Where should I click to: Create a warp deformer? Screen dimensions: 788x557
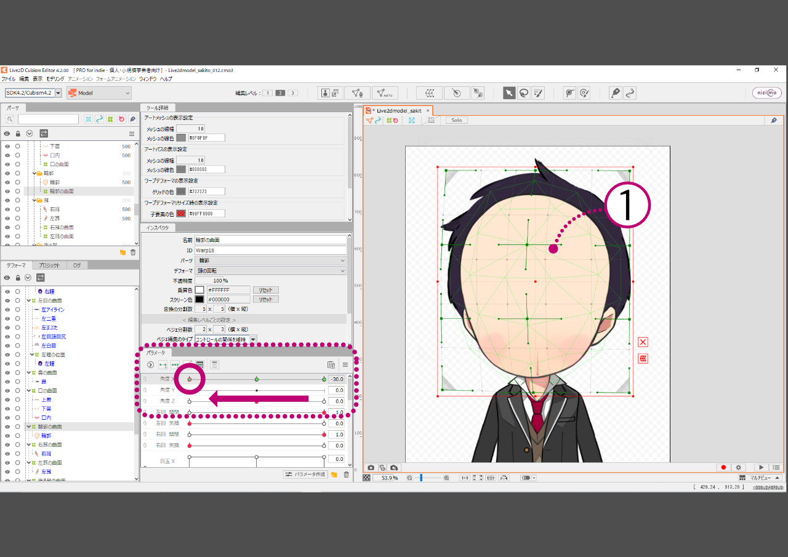[429, 93]
